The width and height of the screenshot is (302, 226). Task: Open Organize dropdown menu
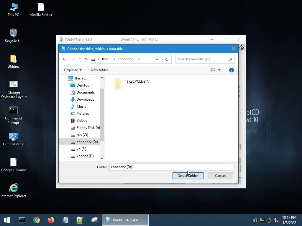(x=73, y=70)
